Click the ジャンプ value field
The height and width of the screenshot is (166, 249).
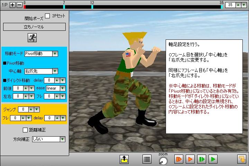tap(23, 109)
